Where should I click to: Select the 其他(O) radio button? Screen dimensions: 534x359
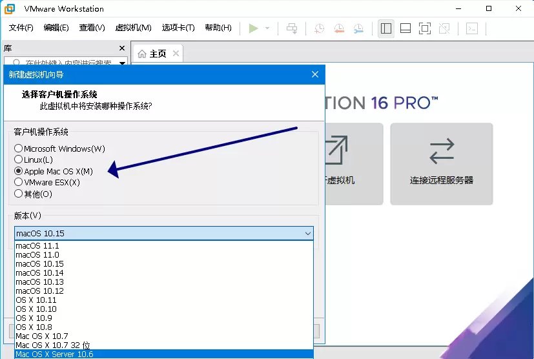tap(18, 194)
